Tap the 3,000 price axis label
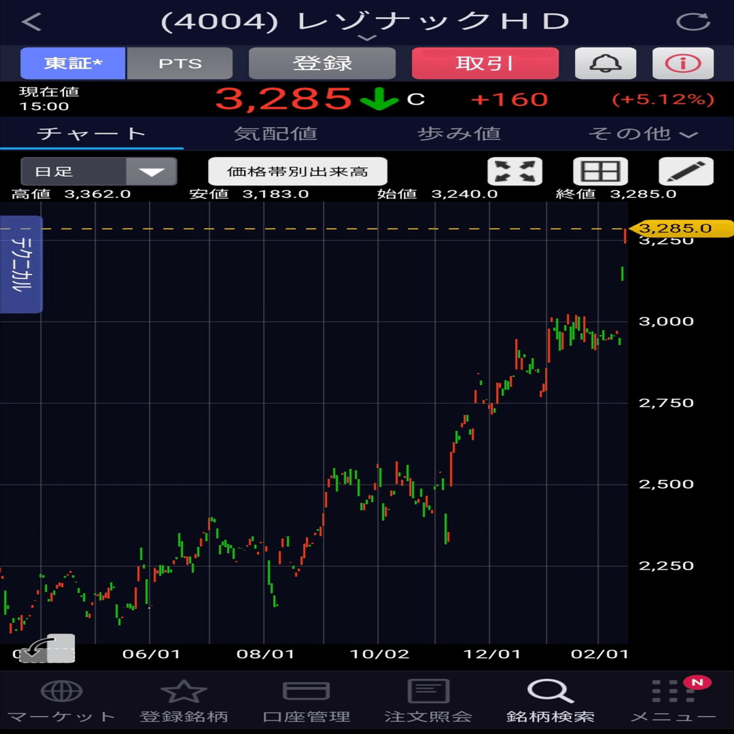 click(x=666, y=321)
